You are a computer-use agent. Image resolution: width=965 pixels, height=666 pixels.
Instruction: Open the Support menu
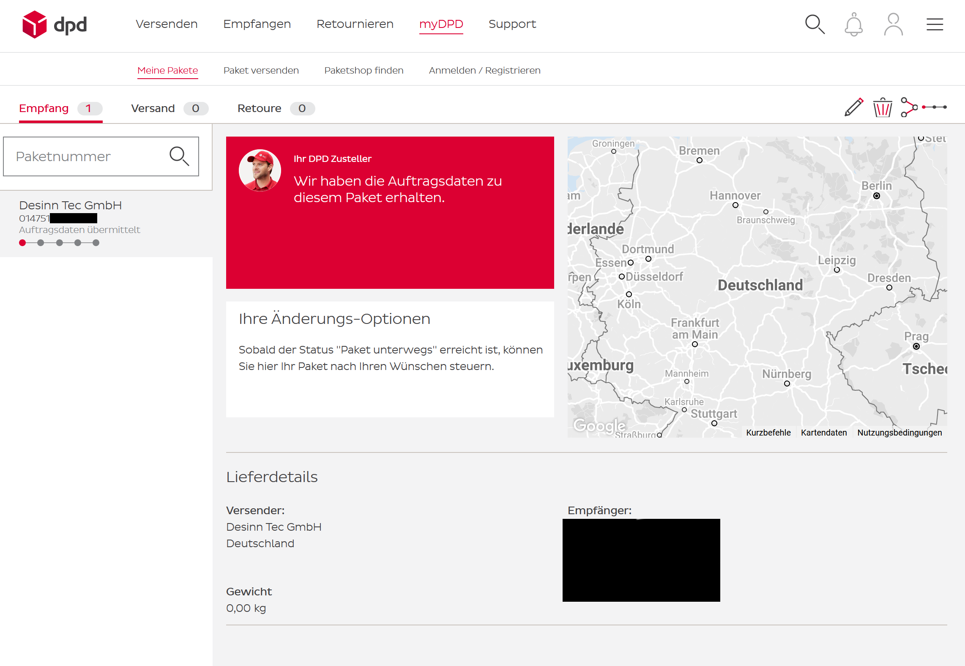[512, 24]
